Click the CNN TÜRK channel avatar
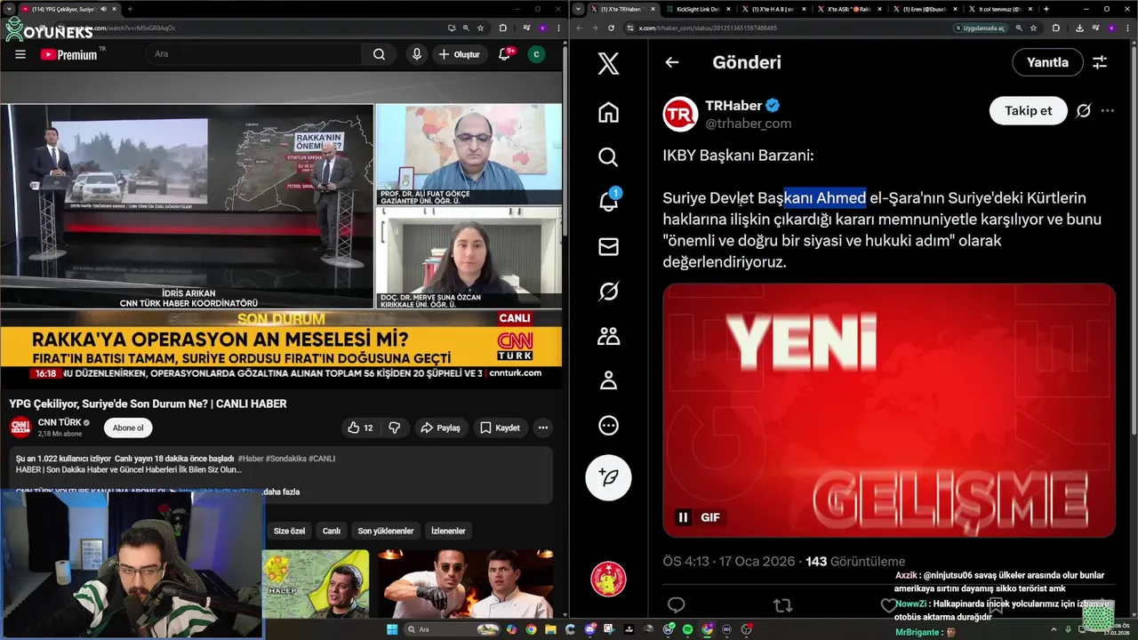Image resolution: width=1138 pixels, height=640 pixels. pyautogui.click(x=20, y=428)
